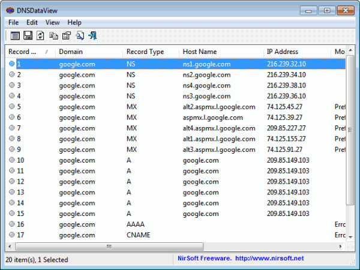Viewport: 360px width, 270px height.
Task: Select host alt4.aspmx.l.google.com
Action: pos(219,128)
